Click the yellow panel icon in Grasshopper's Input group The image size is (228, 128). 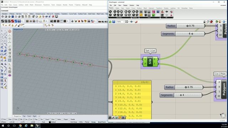[x=141, y=15]
